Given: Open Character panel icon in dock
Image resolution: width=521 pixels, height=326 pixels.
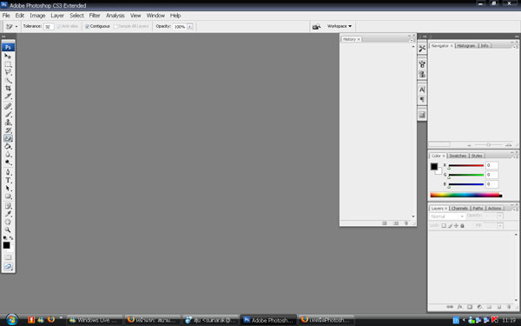Looking at the screenshot, I should pos(422,90).
